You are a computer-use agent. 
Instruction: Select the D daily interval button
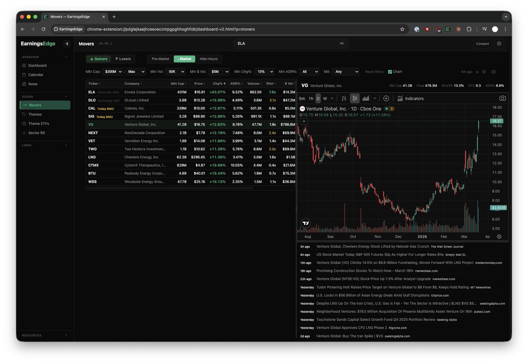coord(319,98)
